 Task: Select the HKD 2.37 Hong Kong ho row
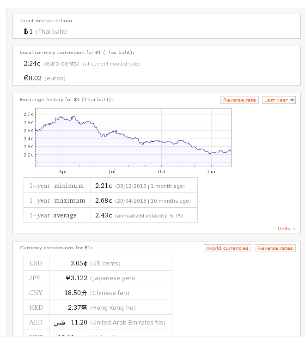point(98,308)
